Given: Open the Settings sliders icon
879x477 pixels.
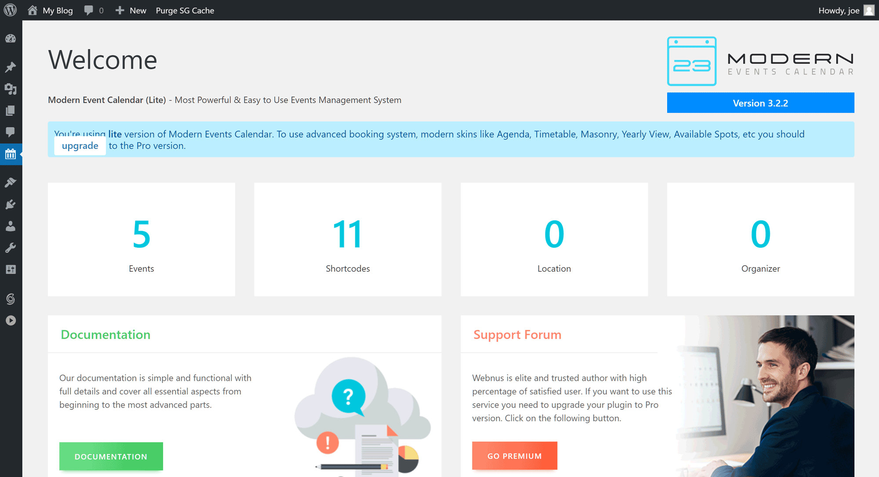Looking at the screenshot, I should 11,269.
